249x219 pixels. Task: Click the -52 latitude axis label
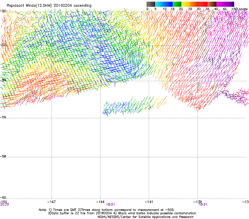3,45
